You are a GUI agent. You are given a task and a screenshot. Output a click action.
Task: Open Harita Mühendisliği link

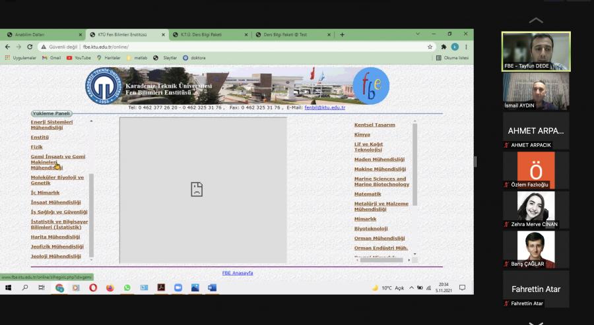tap(55, 237)
